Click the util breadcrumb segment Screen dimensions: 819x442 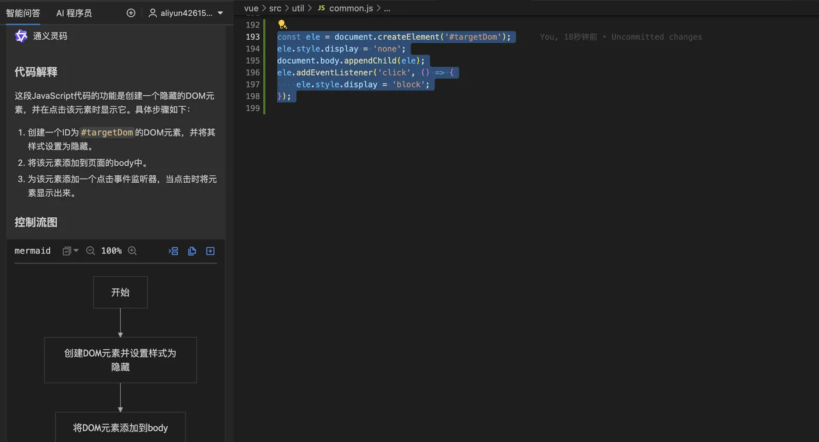(298, 8)
